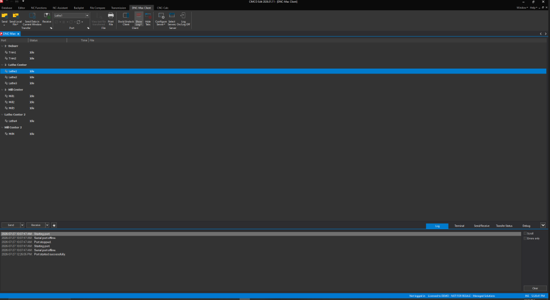
Task: Click the File column header
Action: (x=91, y=40)
